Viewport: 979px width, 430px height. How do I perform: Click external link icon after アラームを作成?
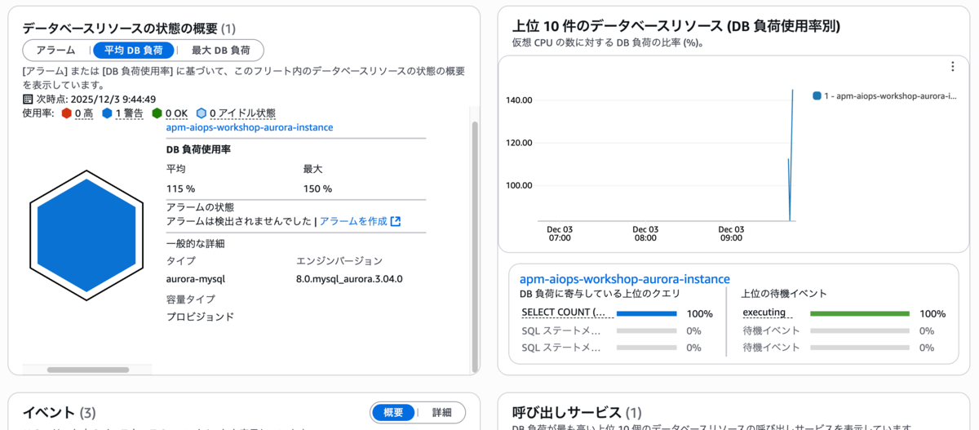396,221
